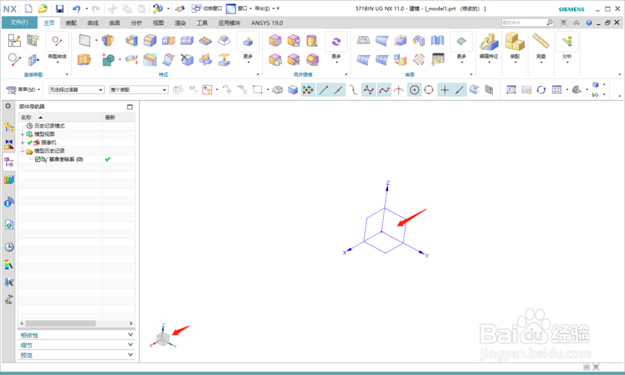Open the History clock sidebar tab
This screenshot has height=375, width=625.
coord(9,247)
